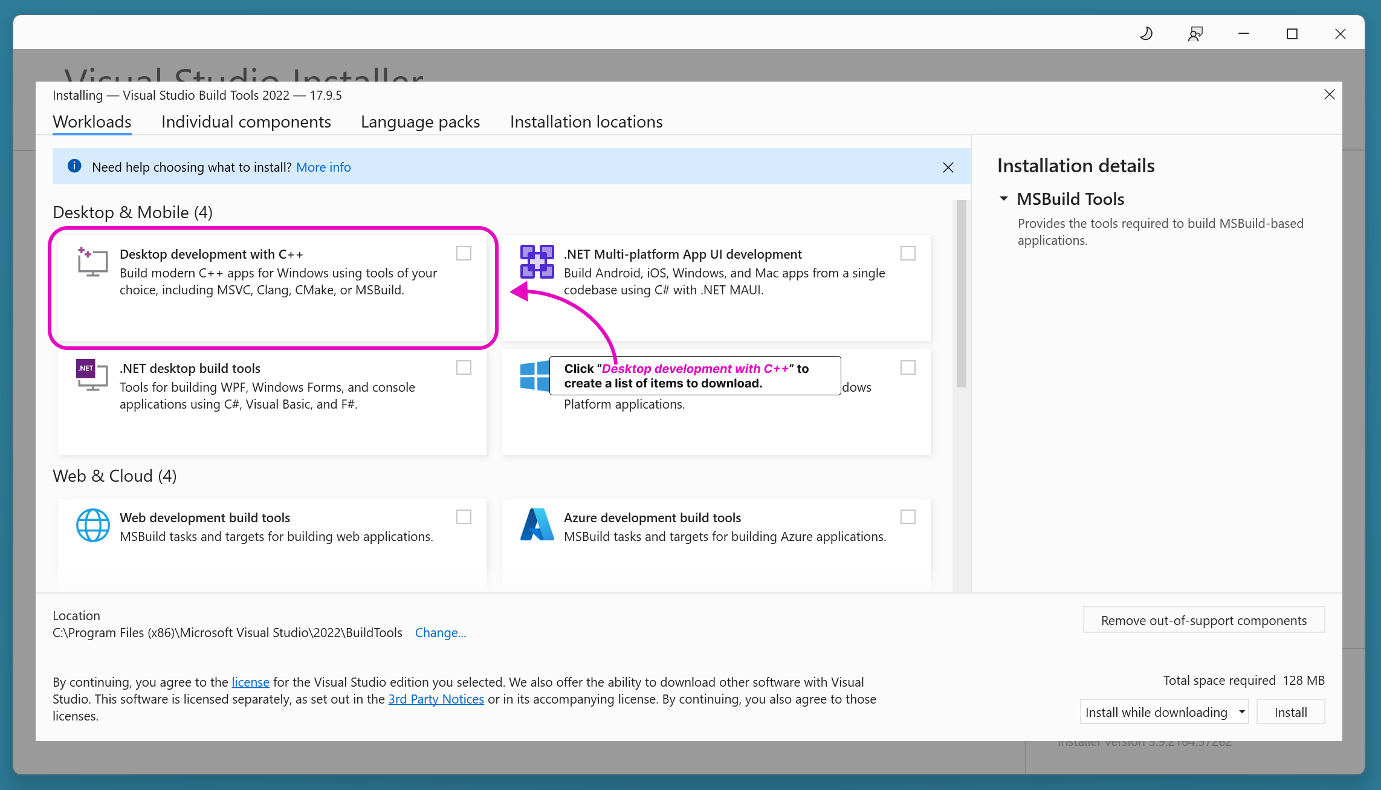This screenshot has height=790, width=1381.
Task: Click the Azure development build tools icon
Action: 537,525
